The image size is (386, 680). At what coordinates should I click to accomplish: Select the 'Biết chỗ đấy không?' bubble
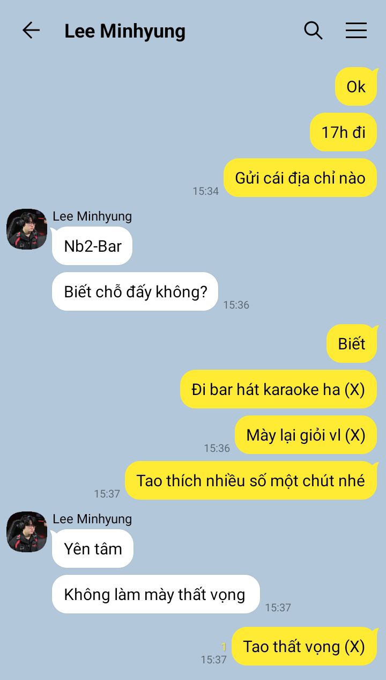click(135, 291)
